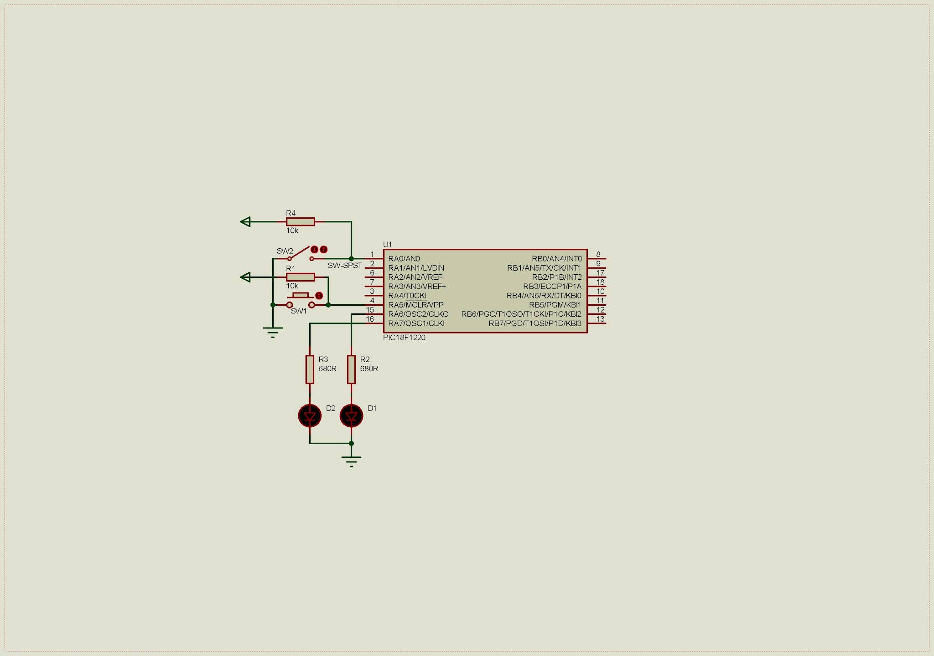Click the D2 reference label
The width and height of the screenshot is (934, 656).
(x=331, y=408)
